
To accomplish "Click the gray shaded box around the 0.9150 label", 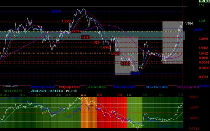I will [126, 55].
